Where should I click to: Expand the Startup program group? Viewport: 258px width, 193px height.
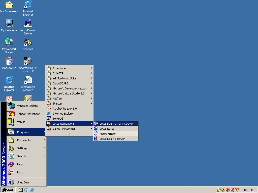70,104
